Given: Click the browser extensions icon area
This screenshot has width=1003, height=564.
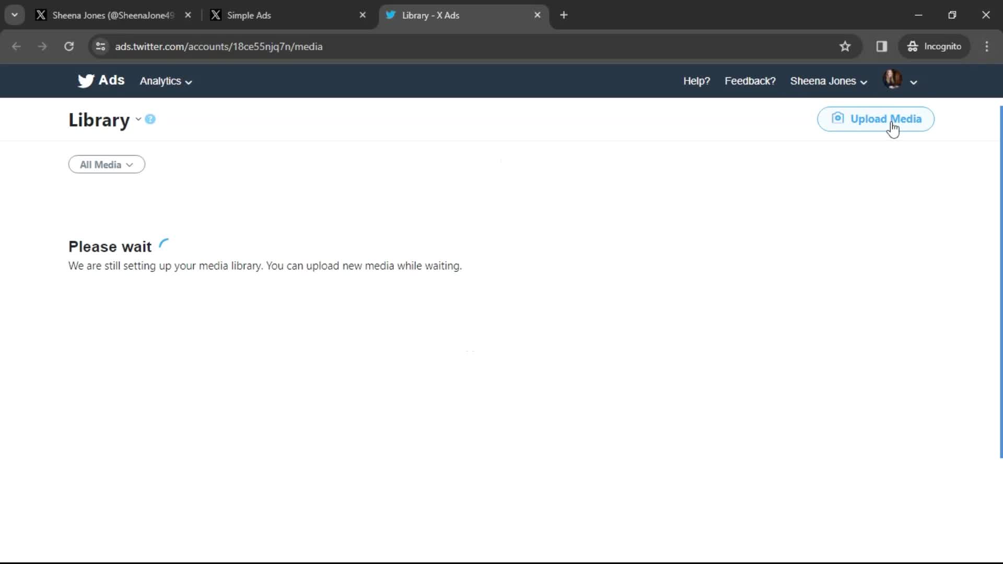Looking at the screenshot, I should [881, 46].
